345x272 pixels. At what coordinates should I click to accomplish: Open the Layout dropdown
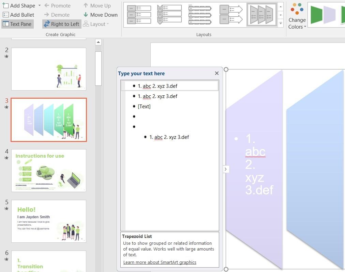tap(97, 24)
